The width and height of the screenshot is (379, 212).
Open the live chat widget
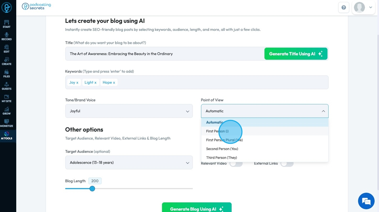point(366,201)
